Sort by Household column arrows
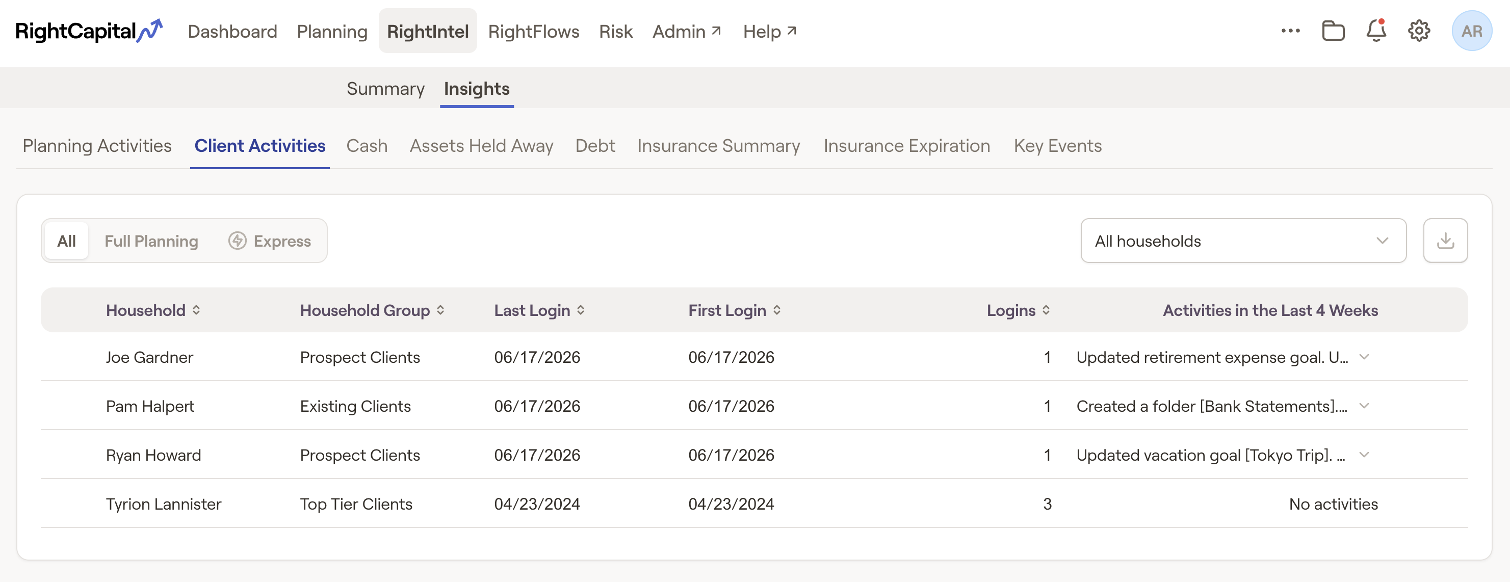 (196, 310)
